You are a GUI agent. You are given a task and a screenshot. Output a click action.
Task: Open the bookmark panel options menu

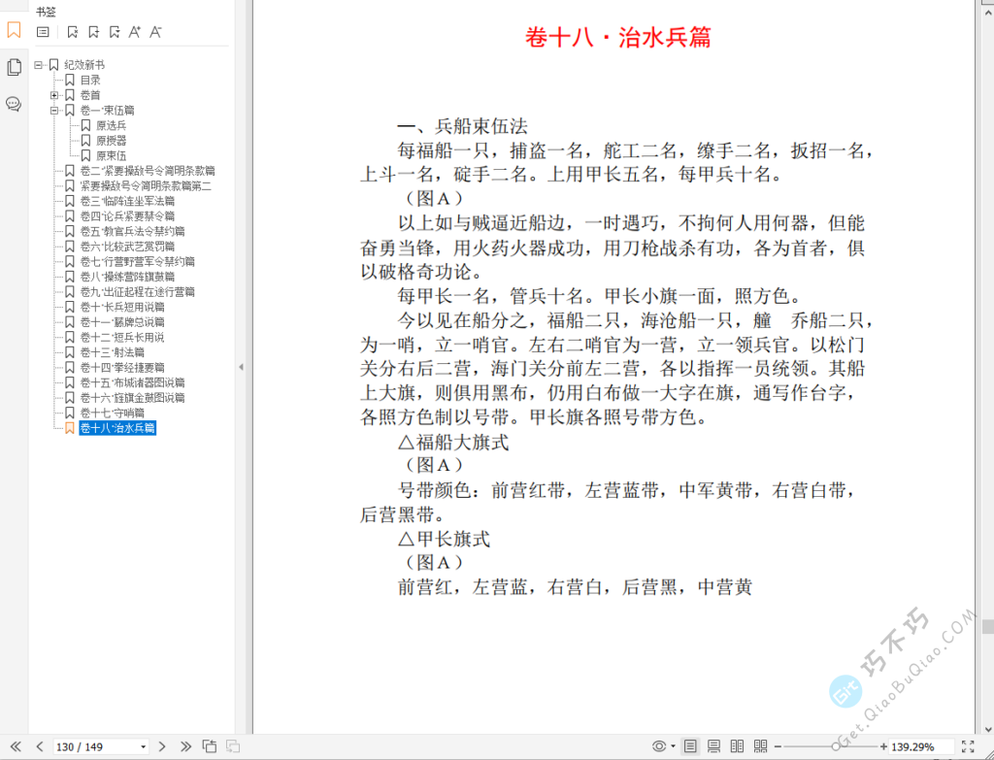point(43,32)
